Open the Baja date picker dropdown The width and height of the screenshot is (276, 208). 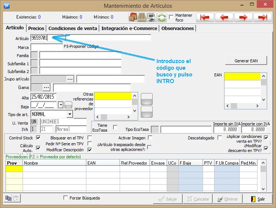61,105
